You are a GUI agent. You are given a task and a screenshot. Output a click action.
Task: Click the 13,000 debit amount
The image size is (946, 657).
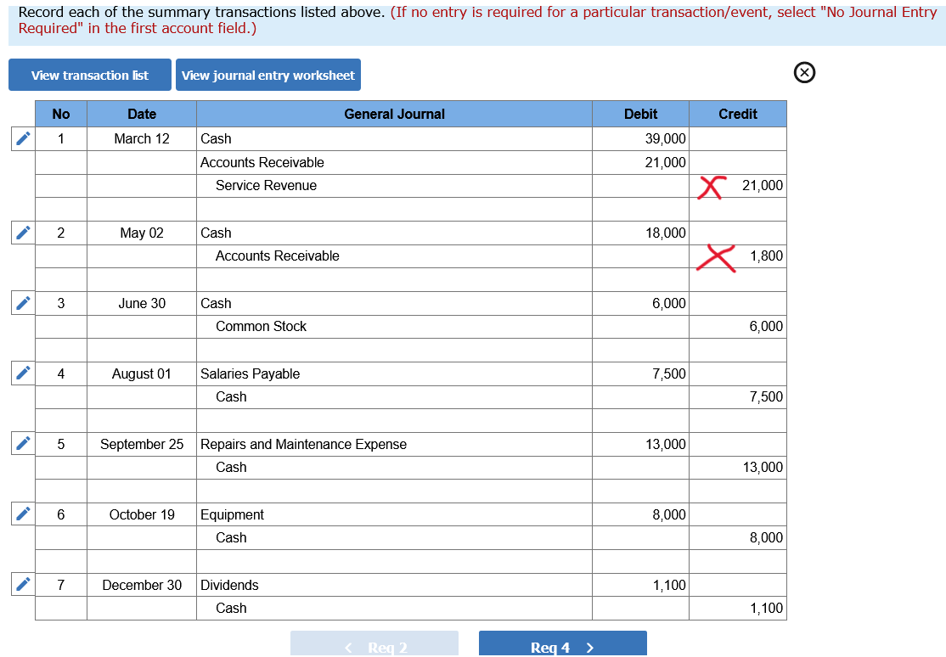click(x=641, y=444)
